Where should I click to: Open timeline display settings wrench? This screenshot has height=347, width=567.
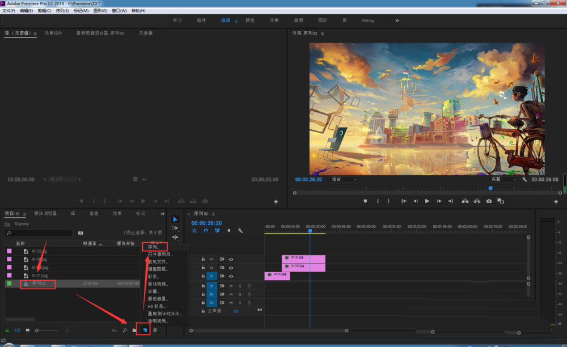240,231
